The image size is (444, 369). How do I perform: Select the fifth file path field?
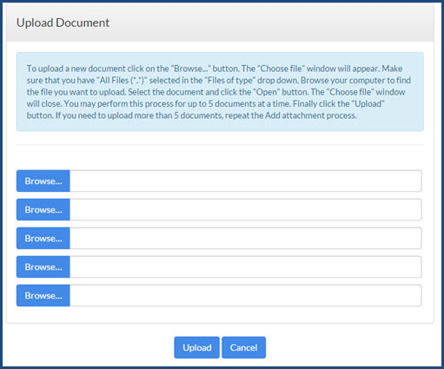[246, 295]
